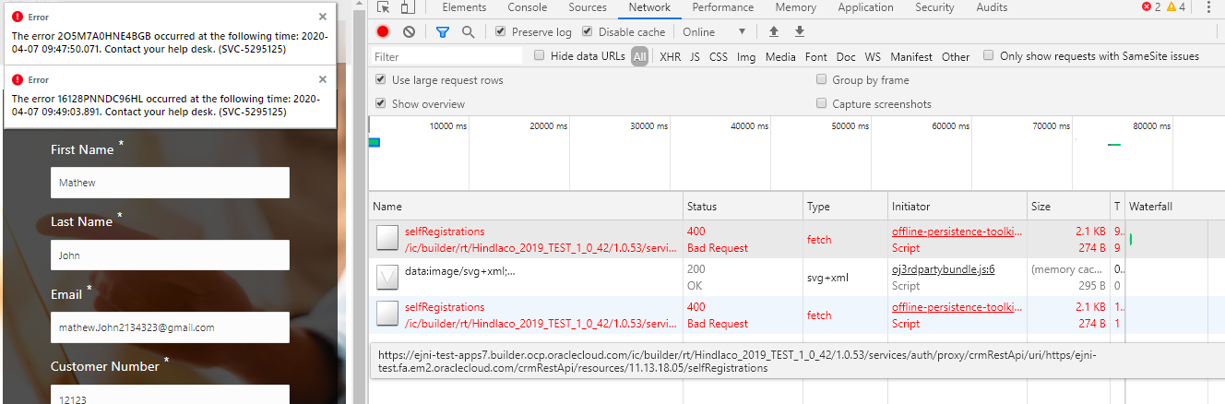Click the Import HAR upload arrow icon
This screenshot has height=404, width=1225.
point(774,31)
